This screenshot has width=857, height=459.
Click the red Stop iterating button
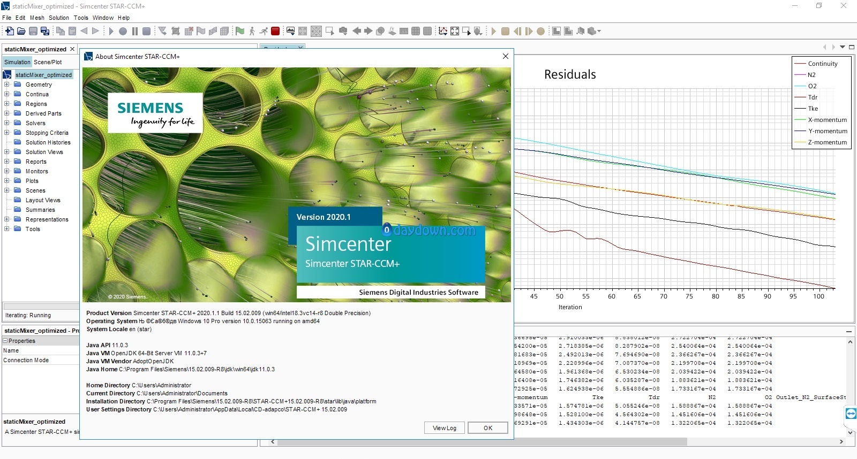[x=275, y=31]
